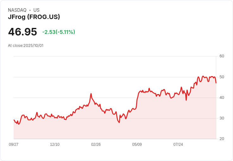Viewport: 233px width, 161px height.
Task: Click the NASDAQ exchange label
Action: tap(17, 10)
